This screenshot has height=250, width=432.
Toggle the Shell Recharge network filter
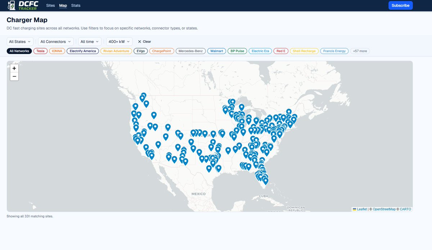304,51
